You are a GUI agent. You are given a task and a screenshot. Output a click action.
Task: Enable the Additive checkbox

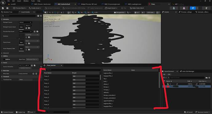pyautogui.click(x=4, y=59)
